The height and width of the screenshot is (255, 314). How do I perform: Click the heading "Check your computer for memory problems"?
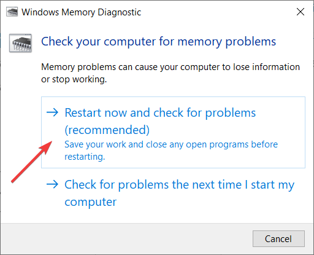click(159, 42)
